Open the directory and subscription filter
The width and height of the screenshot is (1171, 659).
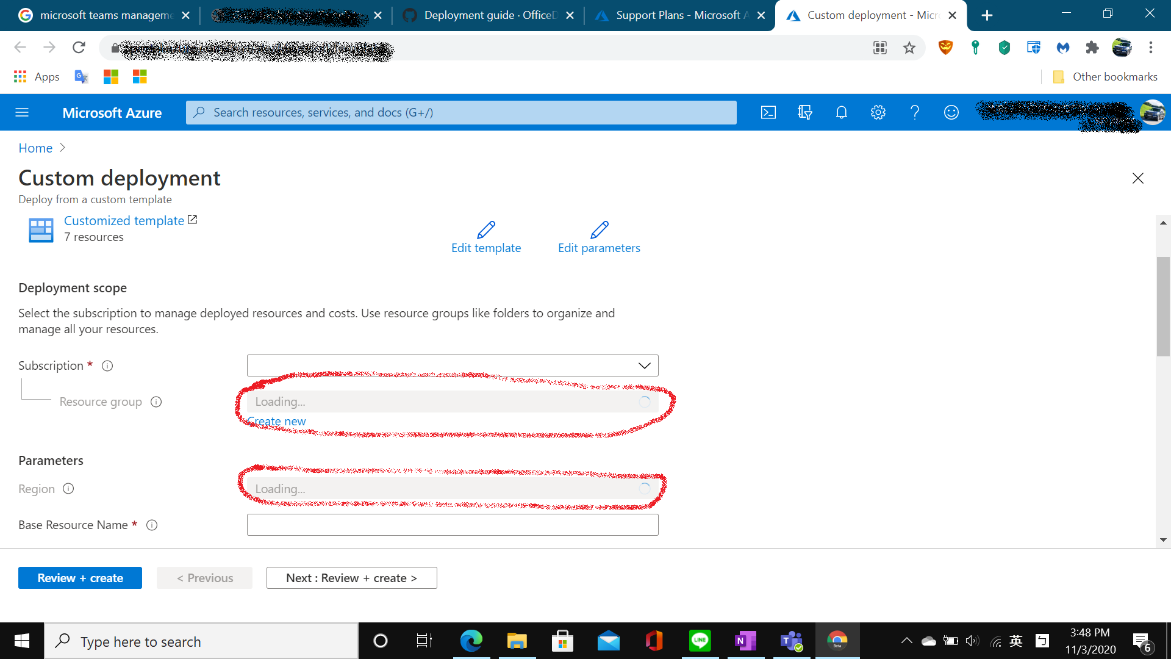coord(805,112)
